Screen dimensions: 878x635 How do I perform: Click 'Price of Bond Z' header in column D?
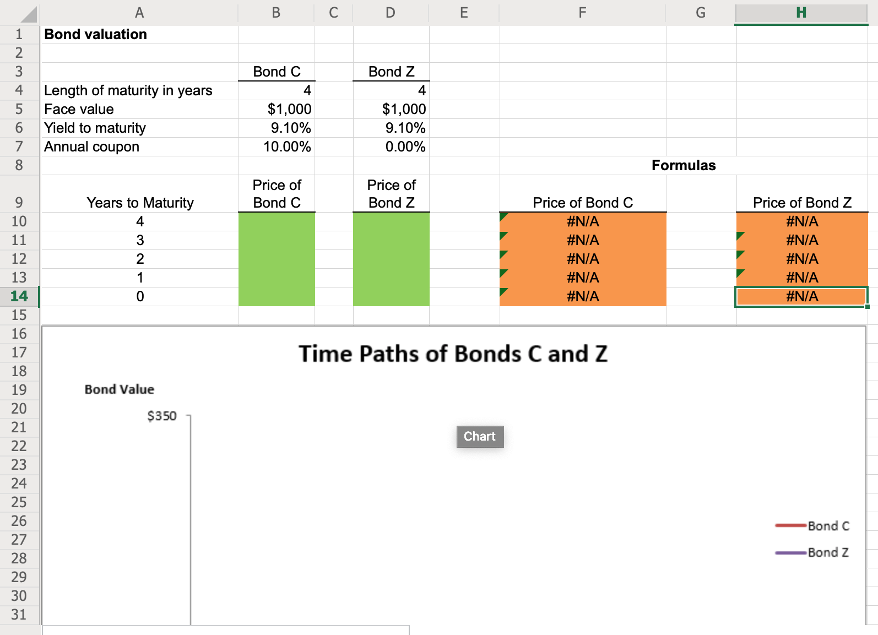[391, 194]
